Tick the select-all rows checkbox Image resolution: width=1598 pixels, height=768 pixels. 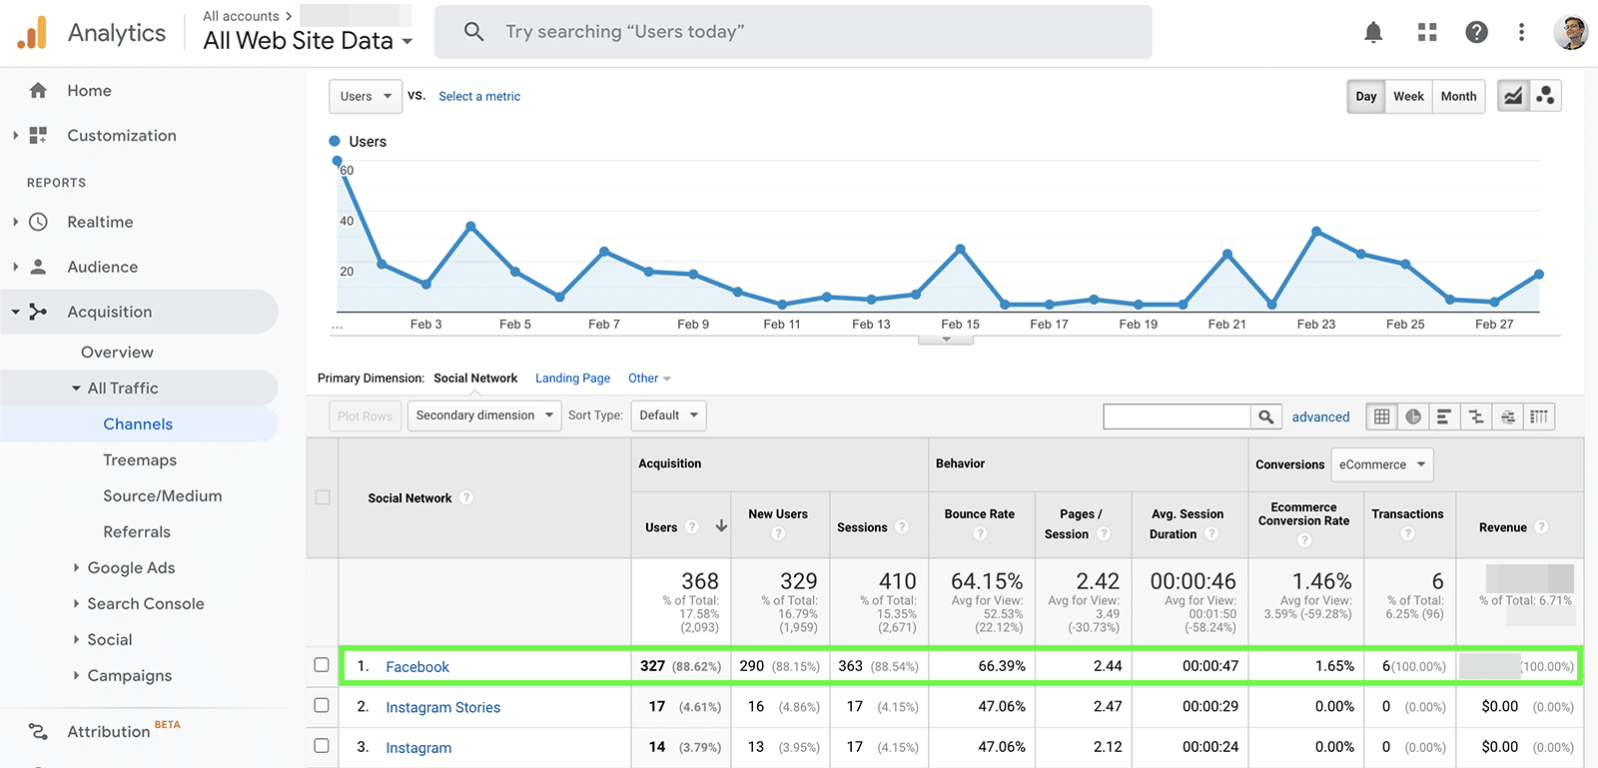[x=323, y=497]
